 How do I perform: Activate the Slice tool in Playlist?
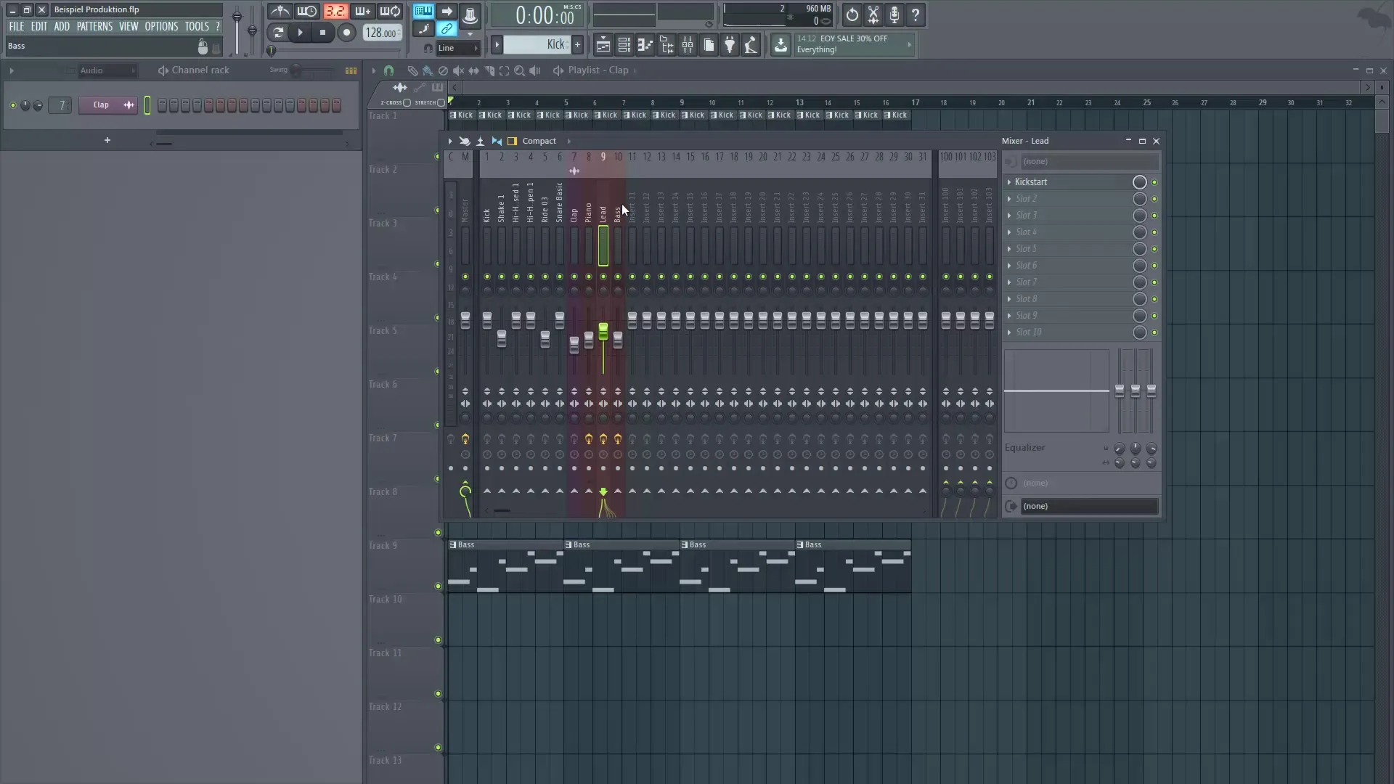click(489, 70)
